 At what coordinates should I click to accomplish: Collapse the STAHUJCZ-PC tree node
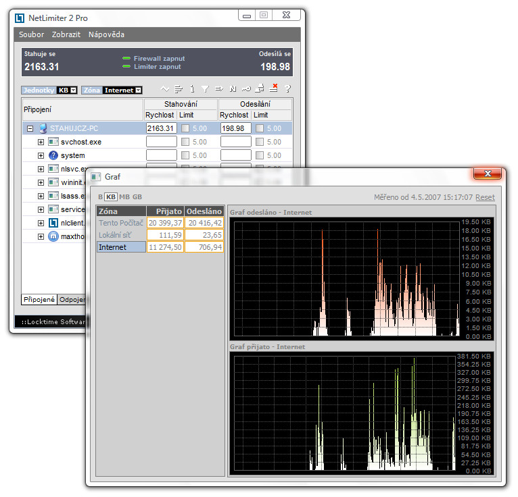[x=30, y=128]
